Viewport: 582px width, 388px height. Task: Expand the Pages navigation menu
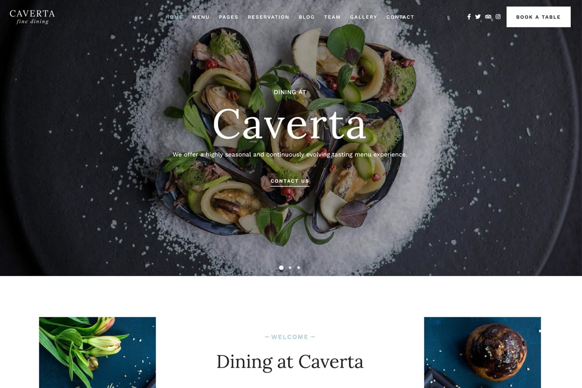pyautogui.click(x=229, y=17)
